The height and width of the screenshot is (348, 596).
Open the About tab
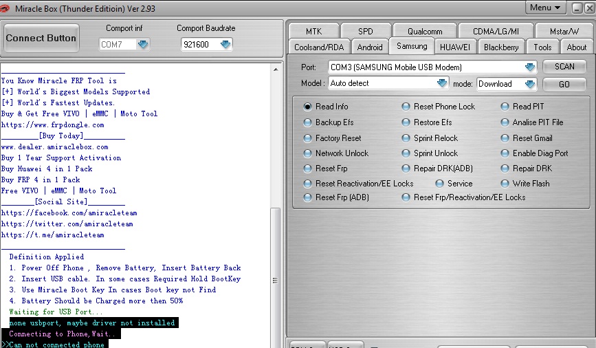pyautogui.click(x=576, y=47)
